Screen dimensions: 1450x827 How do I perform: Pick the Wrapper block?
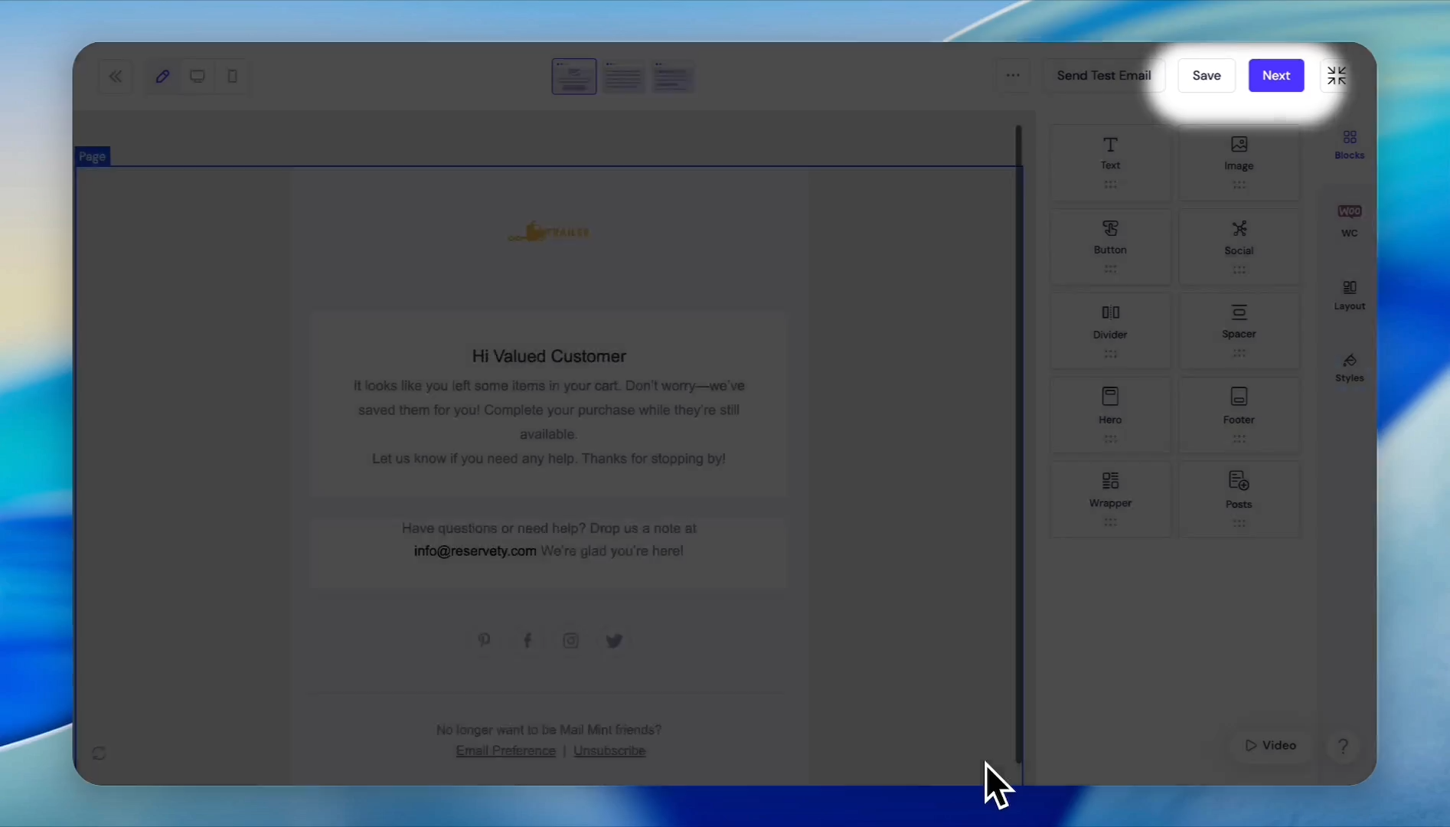1109,499
